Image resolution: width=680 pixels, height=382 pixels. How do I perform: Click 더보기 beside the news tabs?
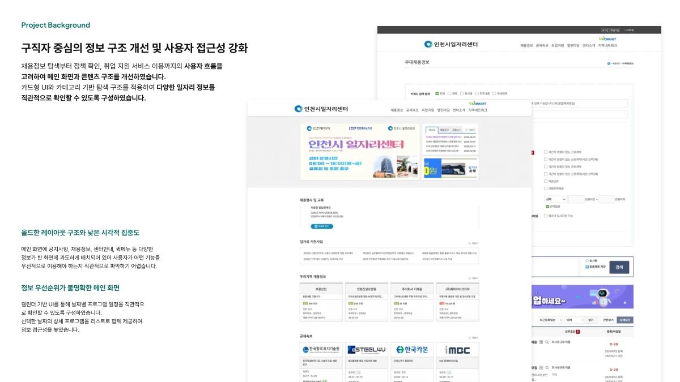pos(470,130)
